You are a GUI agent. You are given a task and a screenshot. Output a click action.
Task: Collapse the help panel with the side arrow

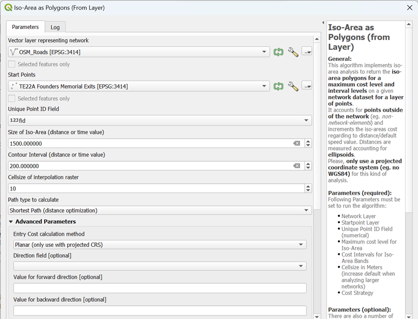click(x=323, y=23)
